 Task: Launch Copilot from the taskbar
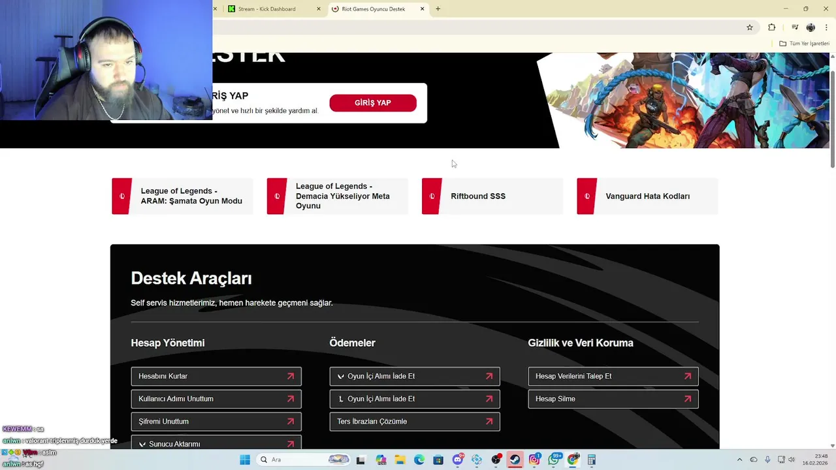[381, 460]
